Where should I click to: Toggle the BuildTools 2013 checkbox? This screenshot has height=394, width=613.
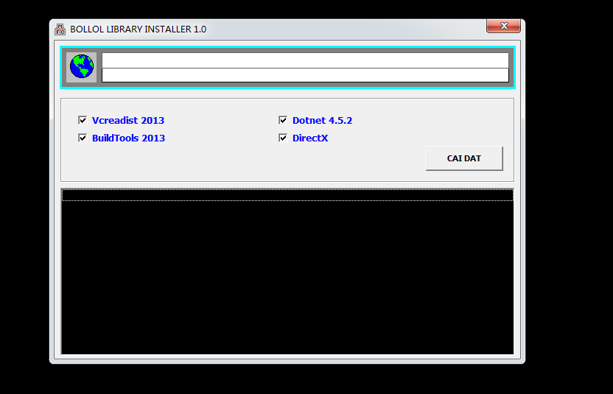[x=83, y=138]
